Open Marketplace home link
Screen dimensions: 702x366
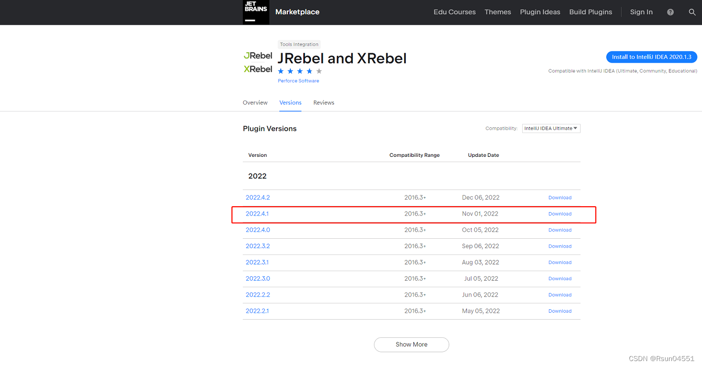[297, 12]
